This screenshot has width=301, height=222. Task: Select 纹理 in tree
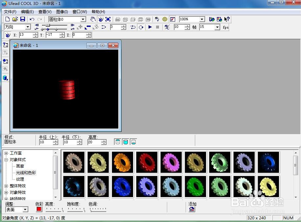(x=20, y=179)
